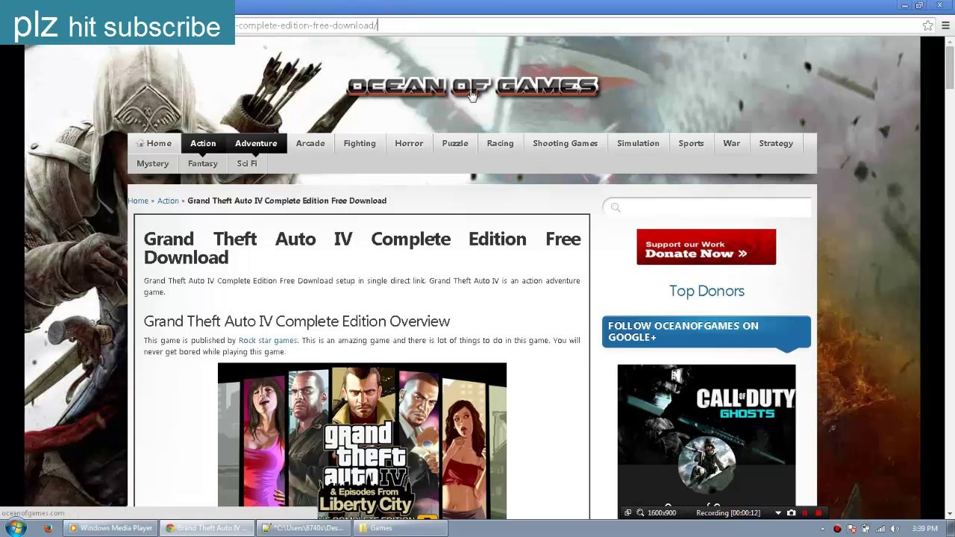Select the Racing category
Image resolution: width=955 pixels, height=537 pixels.
coord(500,143)
